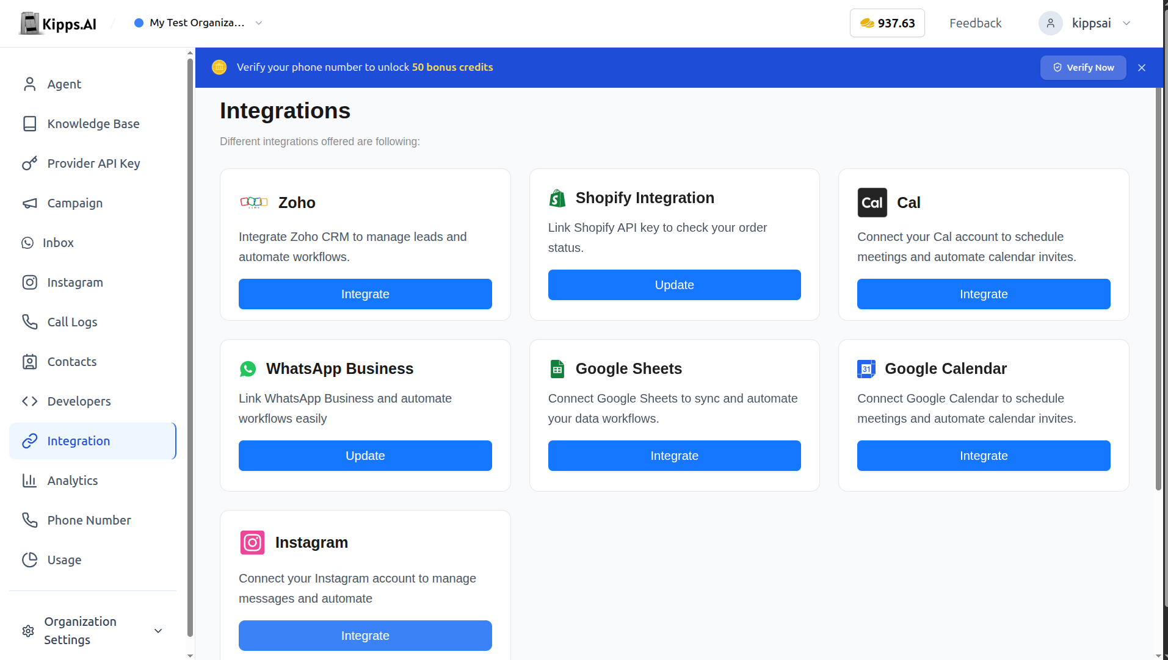Integrate the Cal account
Screen dimensions: 1168x660
(x=984, y=294)
